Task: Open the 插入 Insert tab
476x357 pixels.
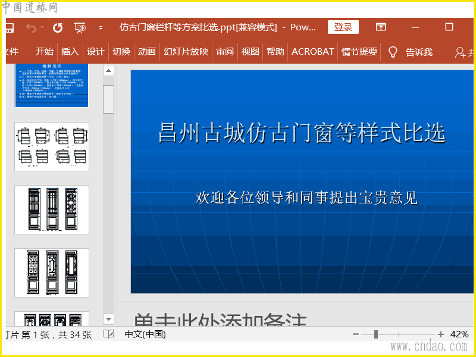Action: tap(70, 52)
